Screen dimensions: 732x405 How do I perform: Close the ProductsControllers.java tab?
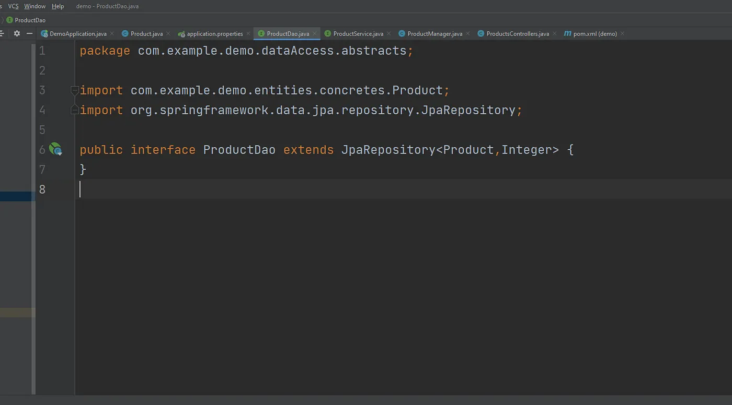[555, 34]
